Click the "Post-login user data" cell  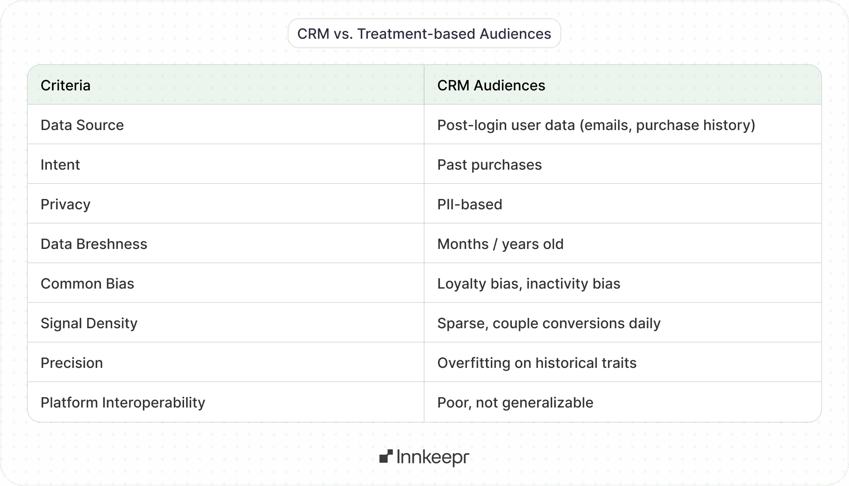point(596,125)
